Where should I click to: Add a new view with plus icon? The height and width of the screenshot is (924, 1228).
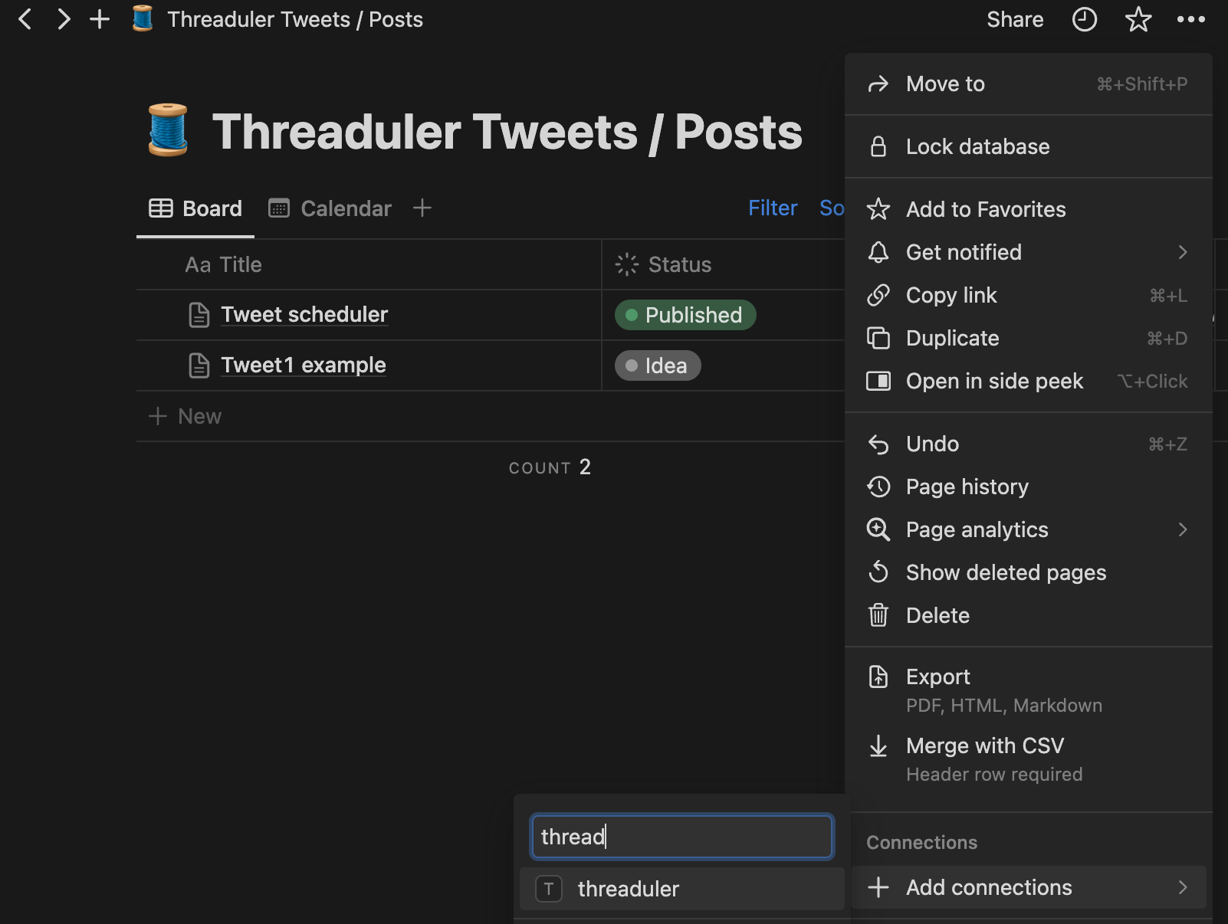point(422,208)
